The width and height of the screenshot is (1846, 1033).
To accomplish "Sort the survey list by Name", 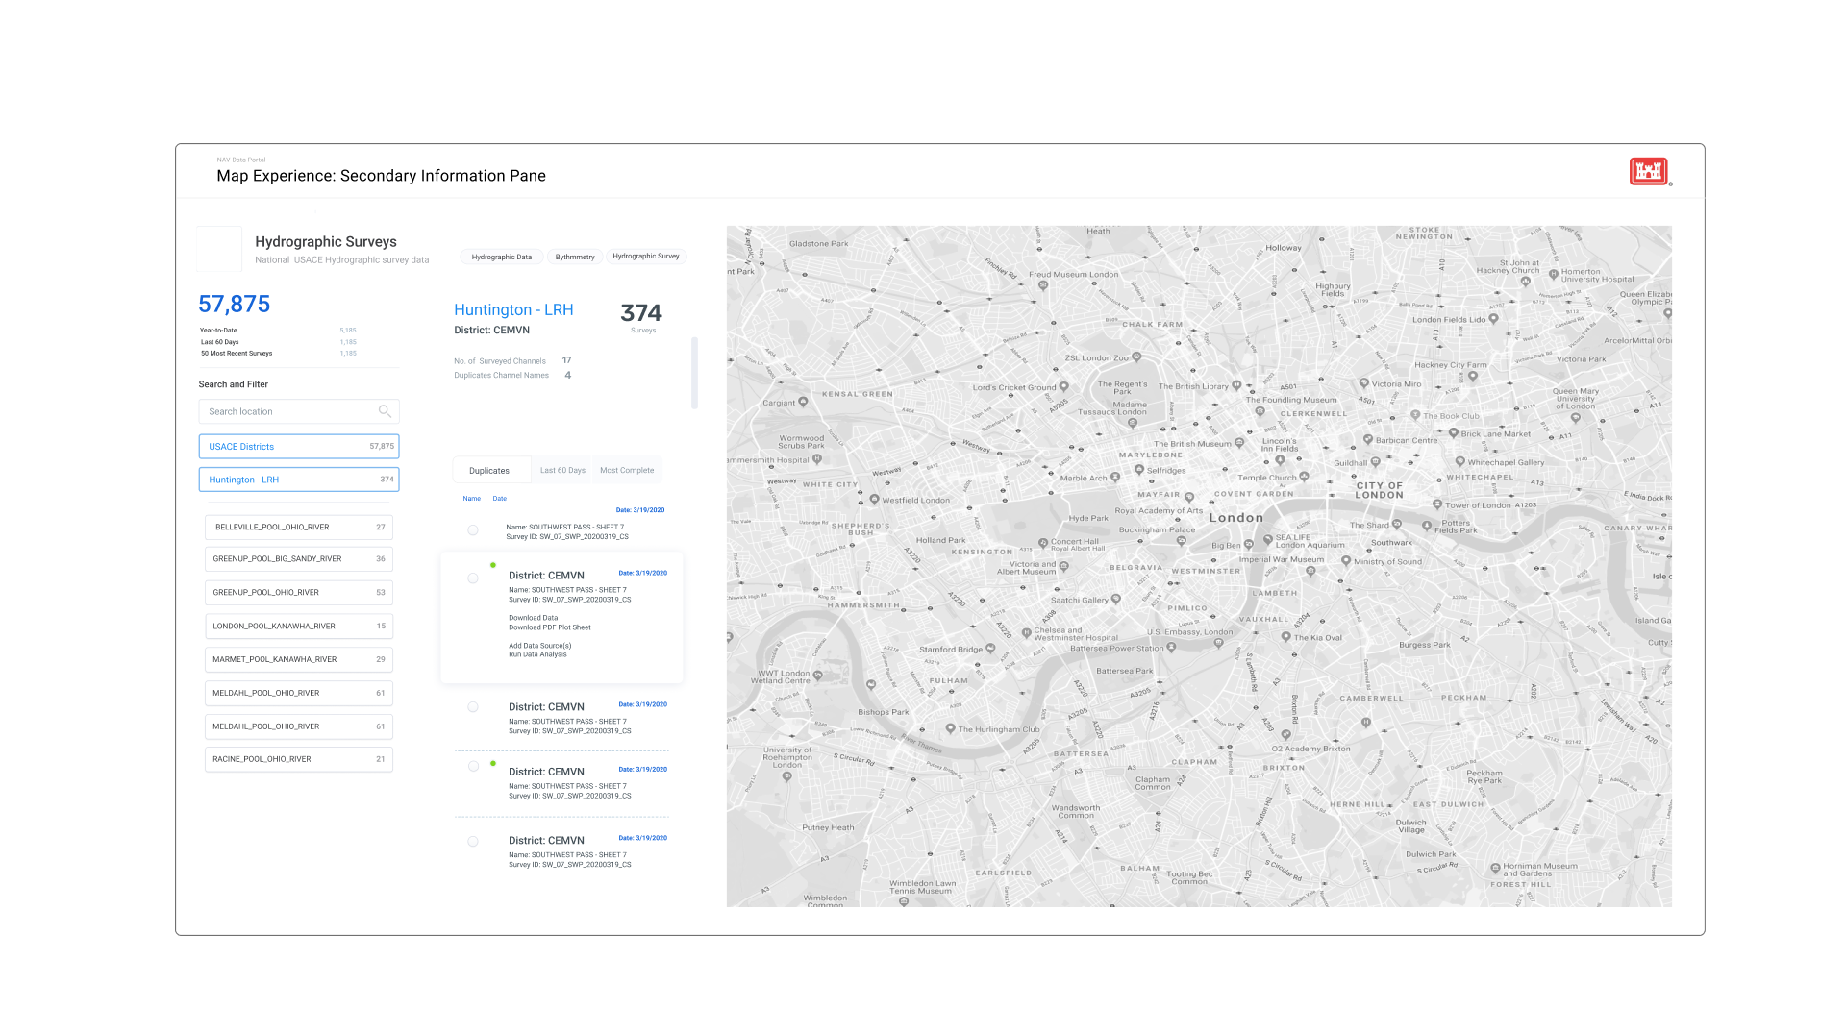I will (x=471, y=499).
